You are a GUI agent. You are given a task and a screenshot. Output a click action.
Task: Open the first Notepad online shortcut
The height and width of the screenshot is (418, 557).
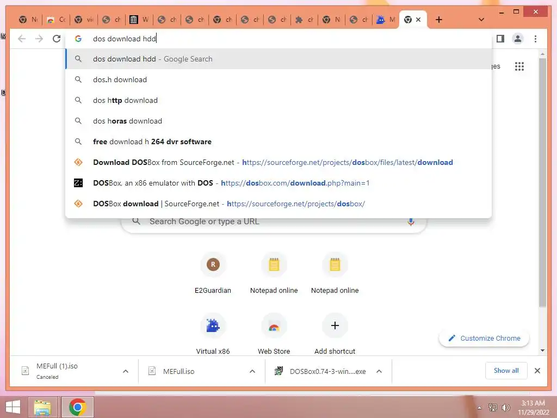[x=274, y=273]
